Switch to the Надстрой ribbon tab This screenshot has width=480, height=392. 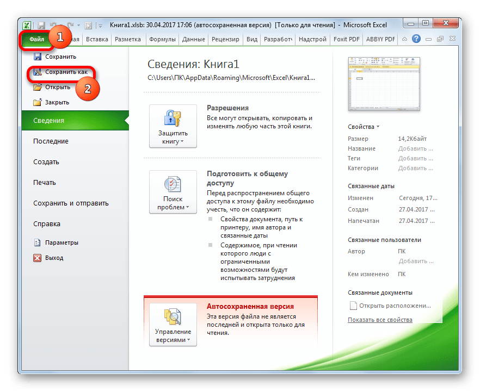pyautogui.click(x=312, y=39)
